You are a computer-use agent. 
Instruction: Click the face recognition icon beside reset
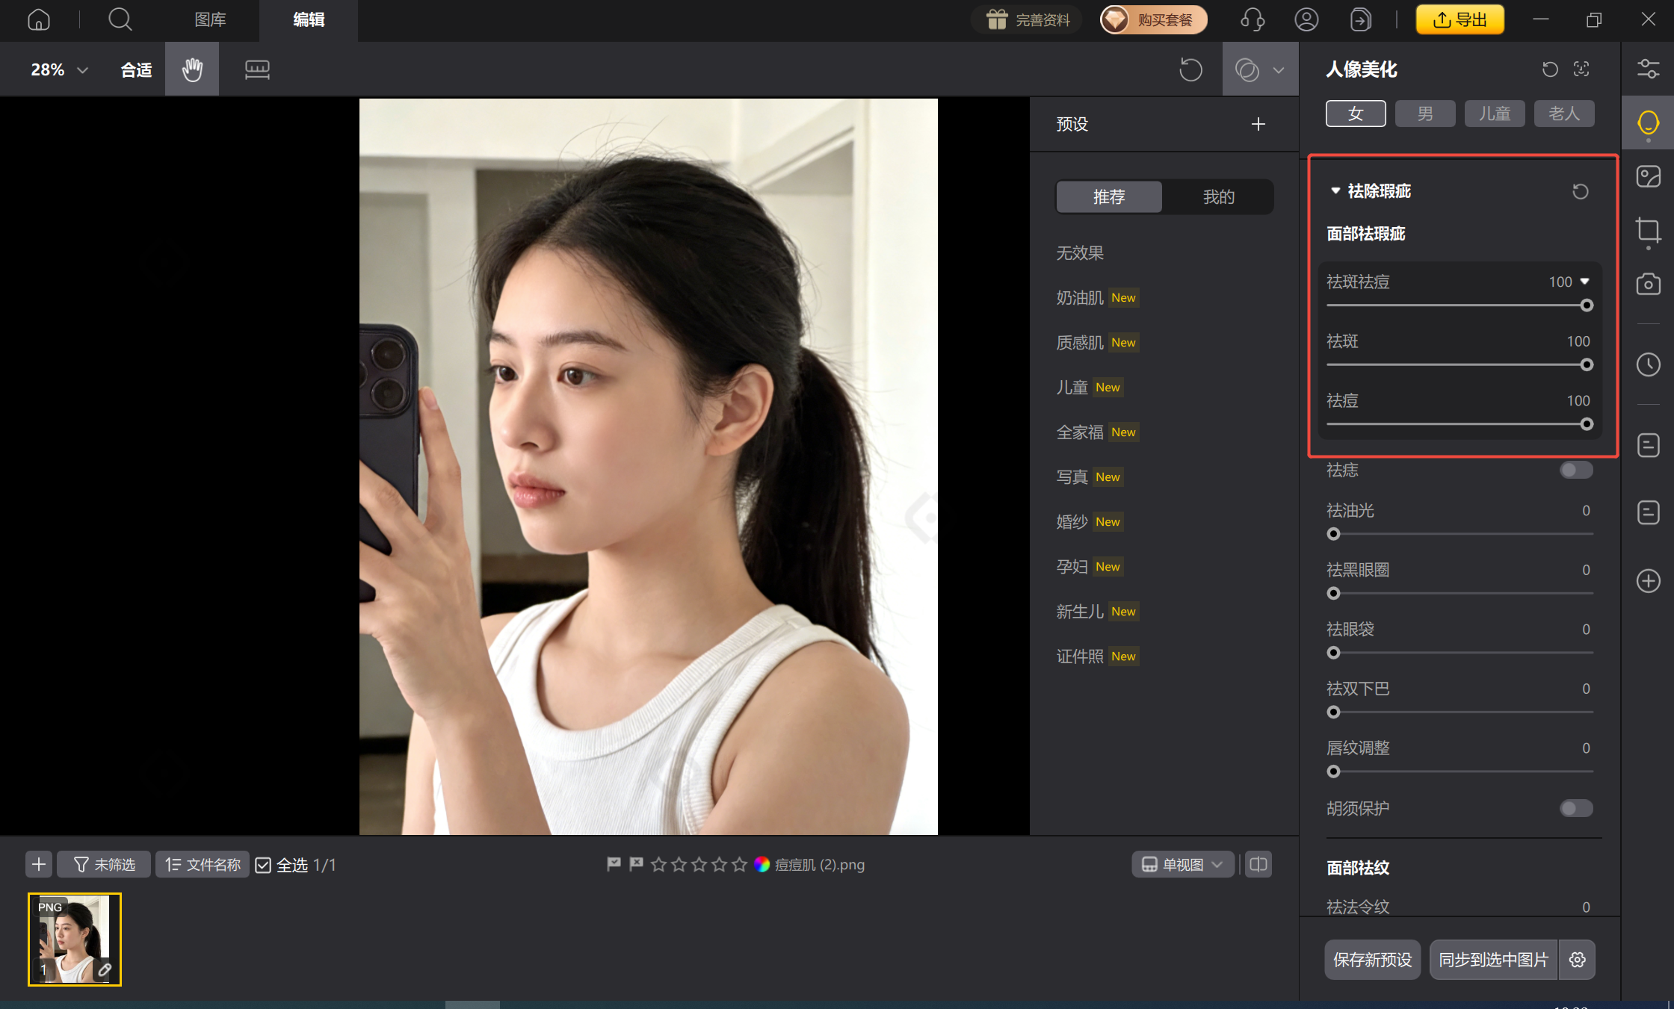point(1581,69)
